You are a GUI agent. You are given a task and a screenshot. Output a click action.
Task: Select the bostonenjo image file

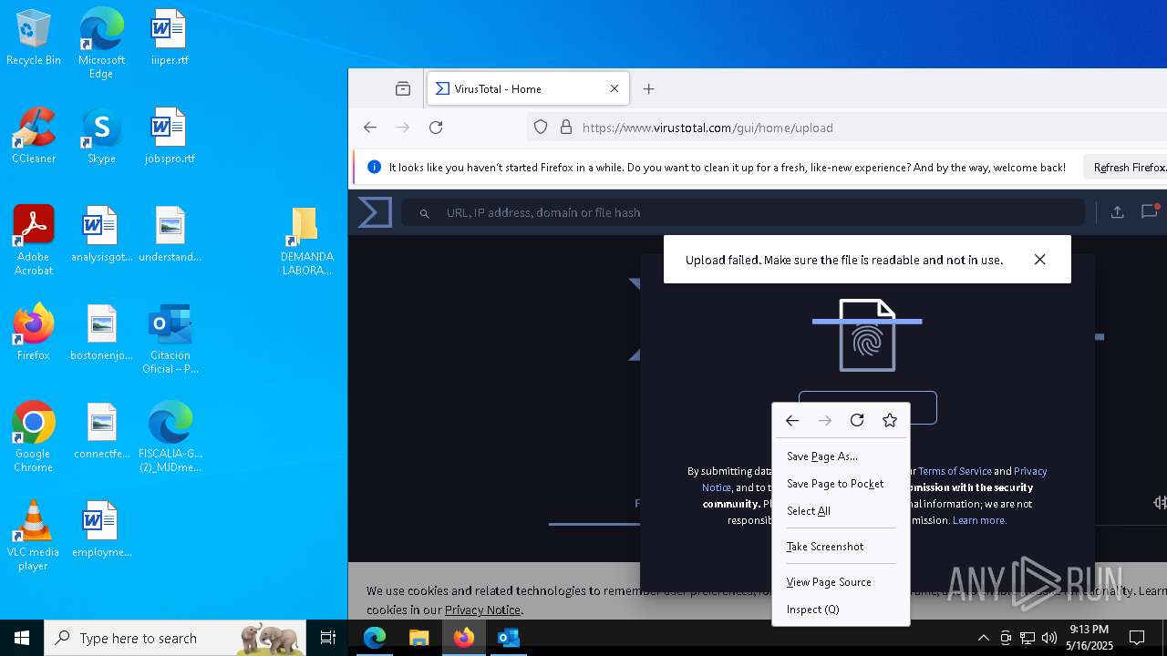(x=101, y=333)
